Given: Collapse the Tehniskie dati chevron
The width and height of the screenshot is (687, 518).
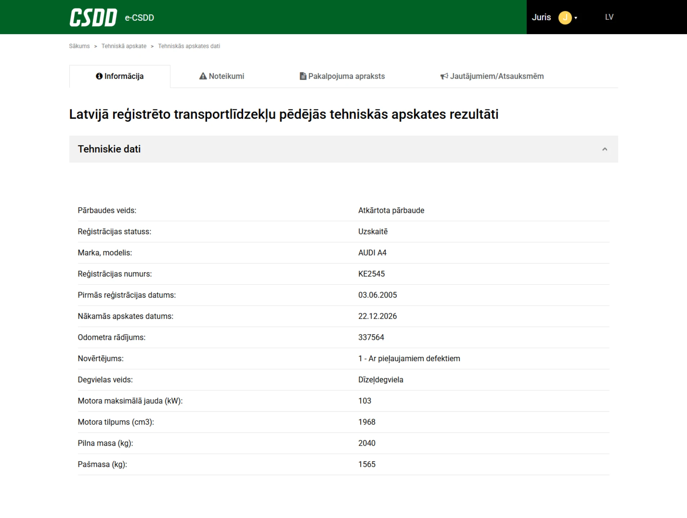Looking at the screenshot, I should coord(605,149).
